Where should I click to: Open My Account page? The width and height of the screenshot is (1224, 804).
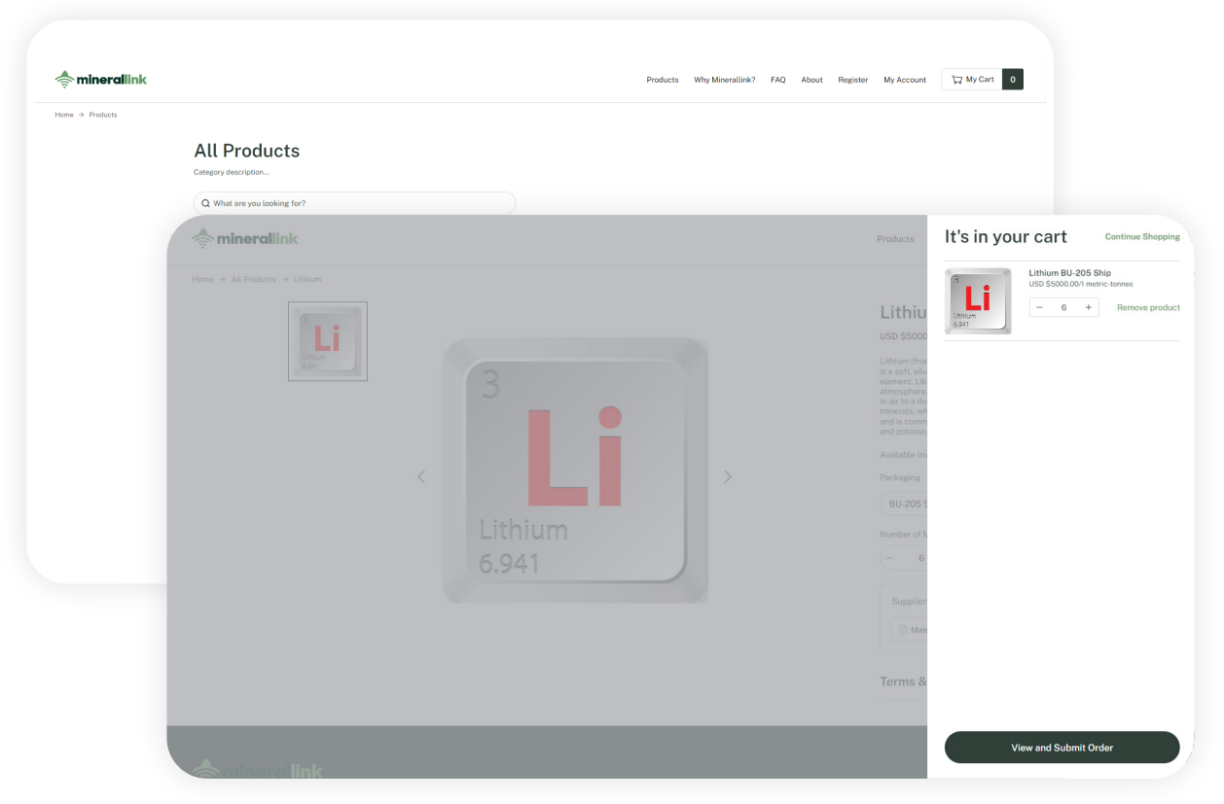(x=905, y=80)
